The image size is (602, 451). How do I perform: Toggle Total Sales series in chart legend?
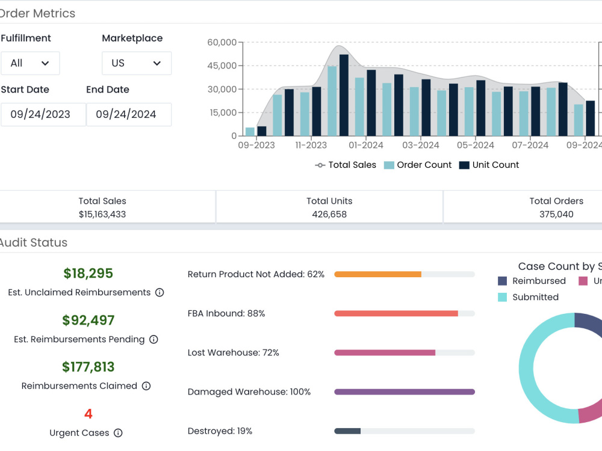pos(346,165)
